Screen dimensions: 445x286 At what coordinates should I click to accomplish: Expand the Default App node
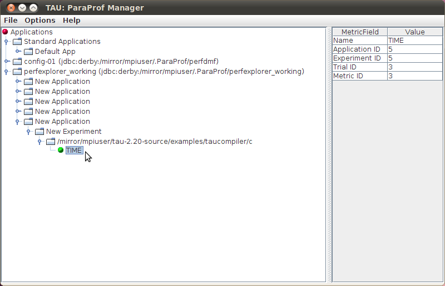[x=18, y=51]
